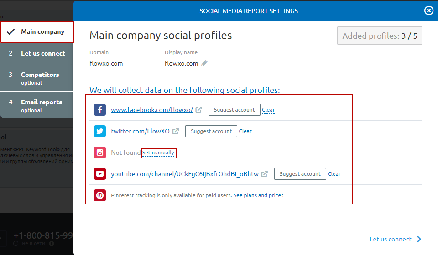Open YouTube channel via external link icon
Viewport: 438px width, 255px height.
[265, 174]
